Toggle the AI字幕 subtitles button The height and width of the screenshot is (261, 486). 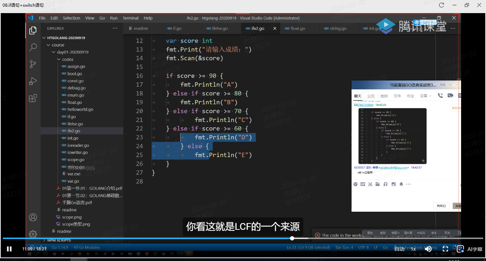click(470, 249)
